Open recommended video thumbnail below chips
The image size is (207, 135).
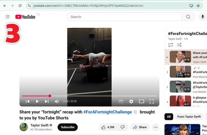pos(182,130)
